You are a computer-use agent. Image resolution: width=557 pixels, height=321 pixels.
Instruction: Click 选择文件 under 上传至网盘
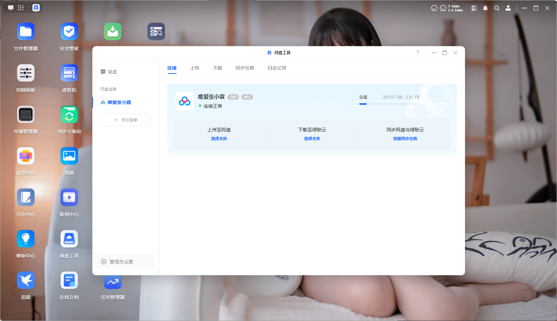coord(219,138)
